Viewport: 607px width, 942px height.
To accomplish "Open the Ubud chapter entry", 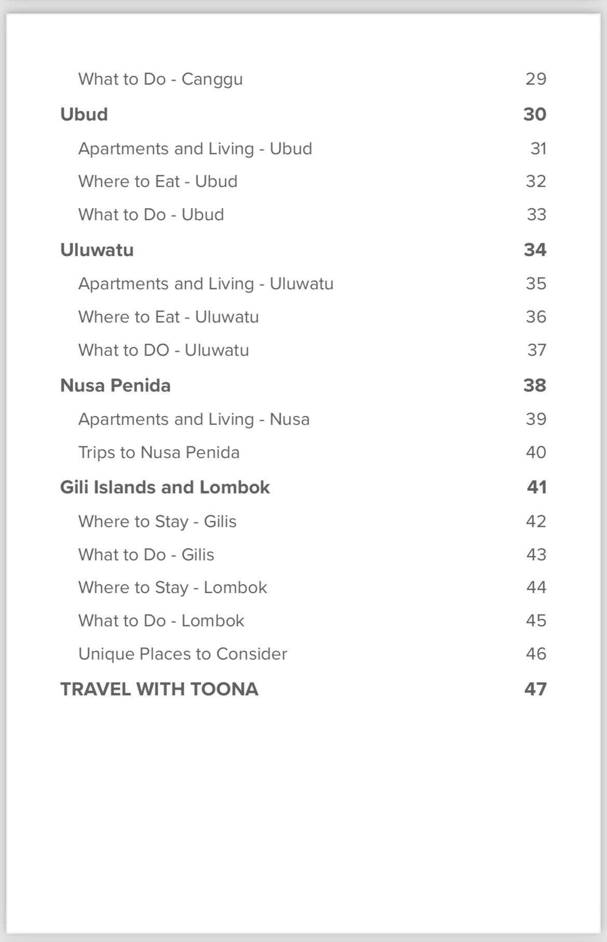I will coord(84,114).
